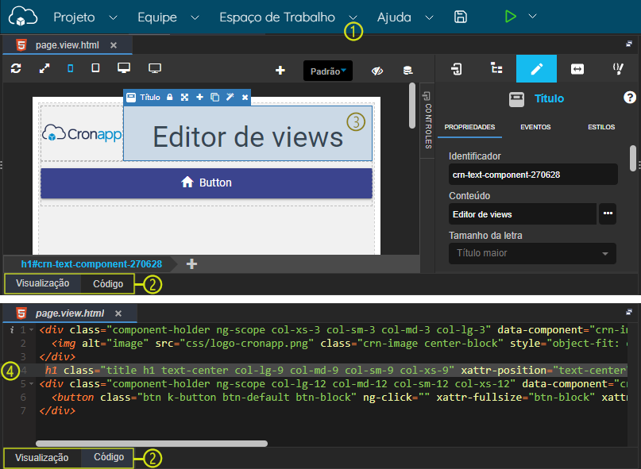Screen dimensions: 641x469
Task: Open the Equipe menu
Action: click(x=157, y=17)
